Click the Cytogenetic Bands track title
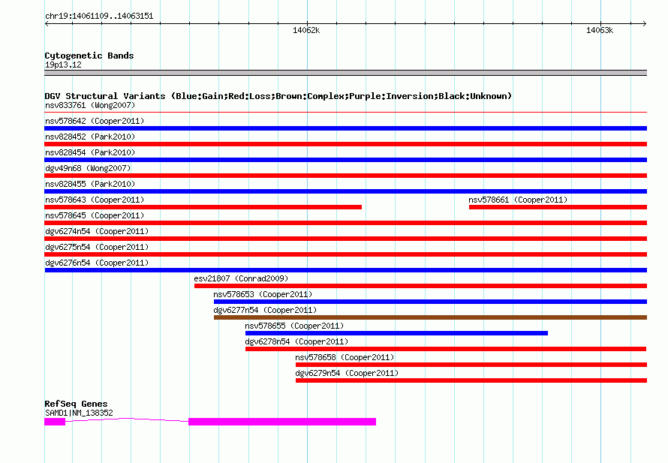The height and width of the screenshot is (463, 668). (89, 56)
